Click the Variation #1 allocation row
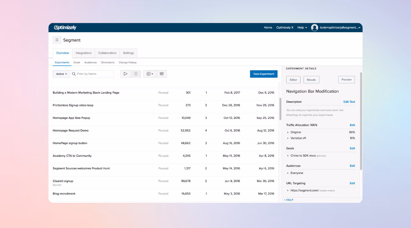411x228 pixels. point(321,138)
